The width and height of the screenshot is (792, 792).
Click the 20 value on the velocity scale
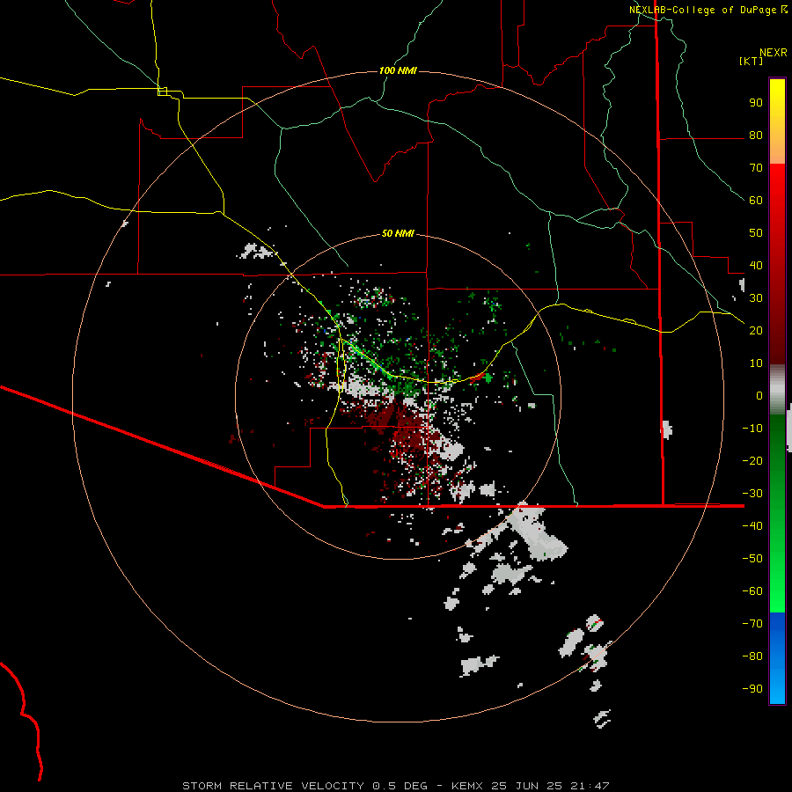coord(756,331)
